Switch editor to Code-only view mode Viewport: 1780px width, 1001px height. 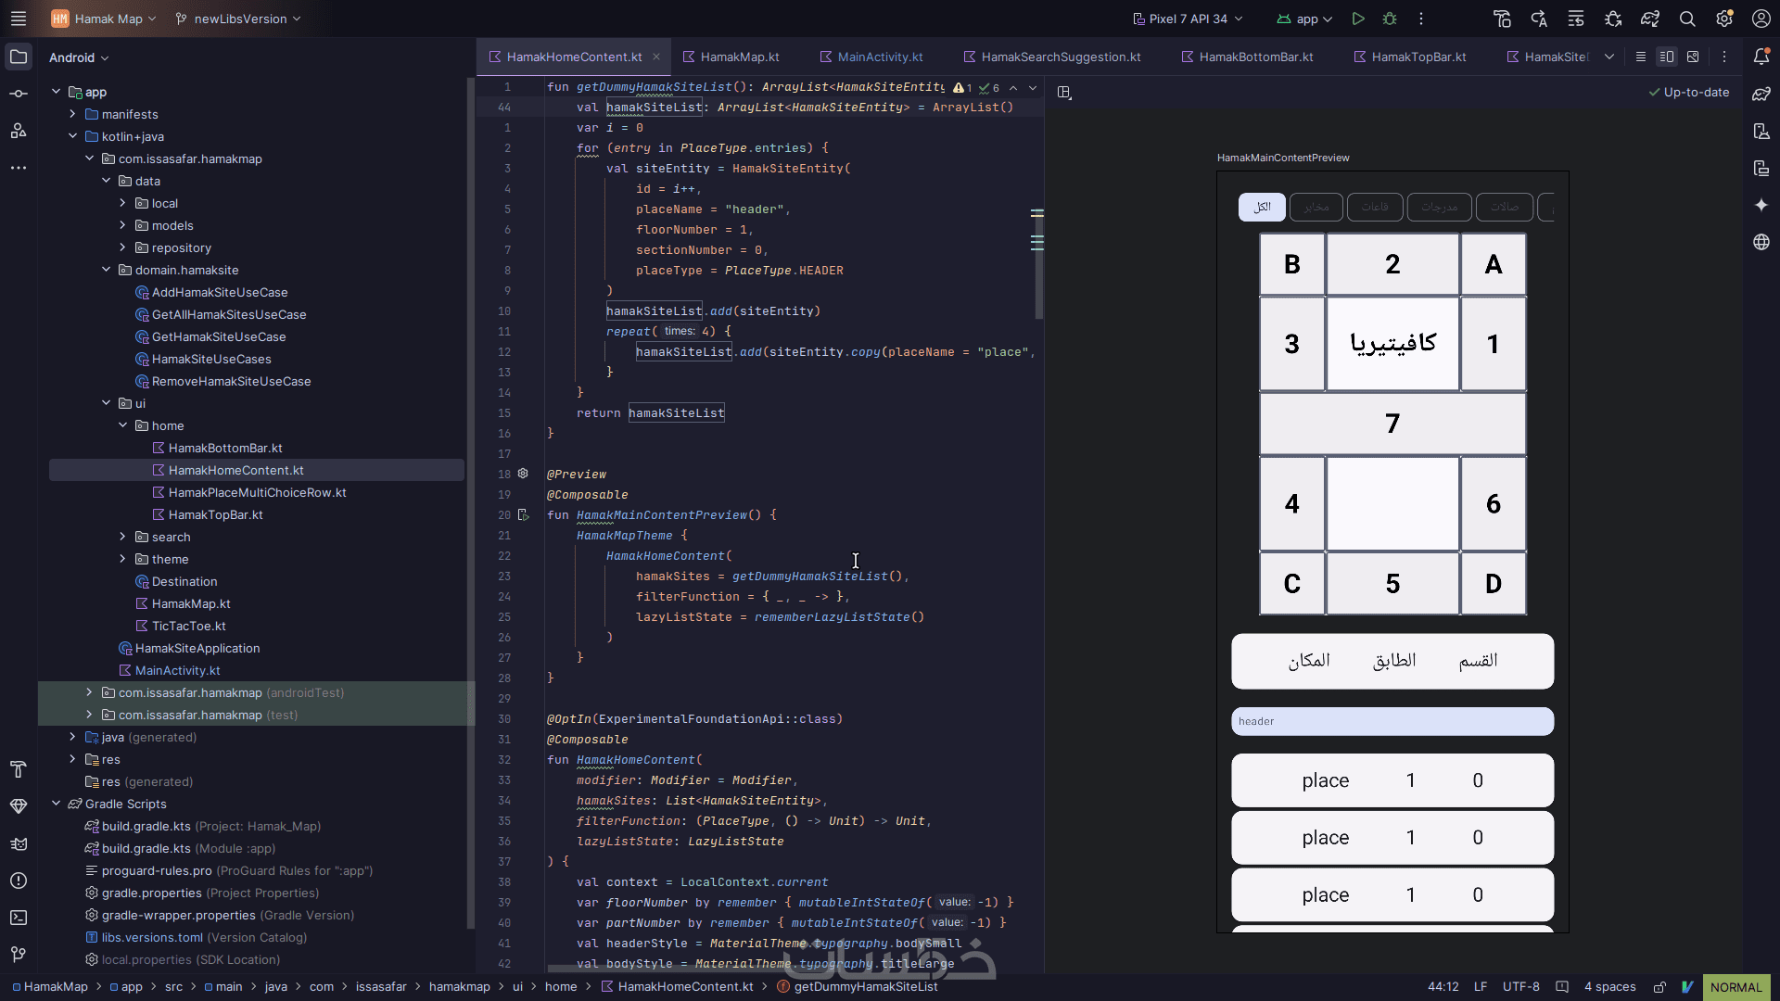click(1641, 57)
